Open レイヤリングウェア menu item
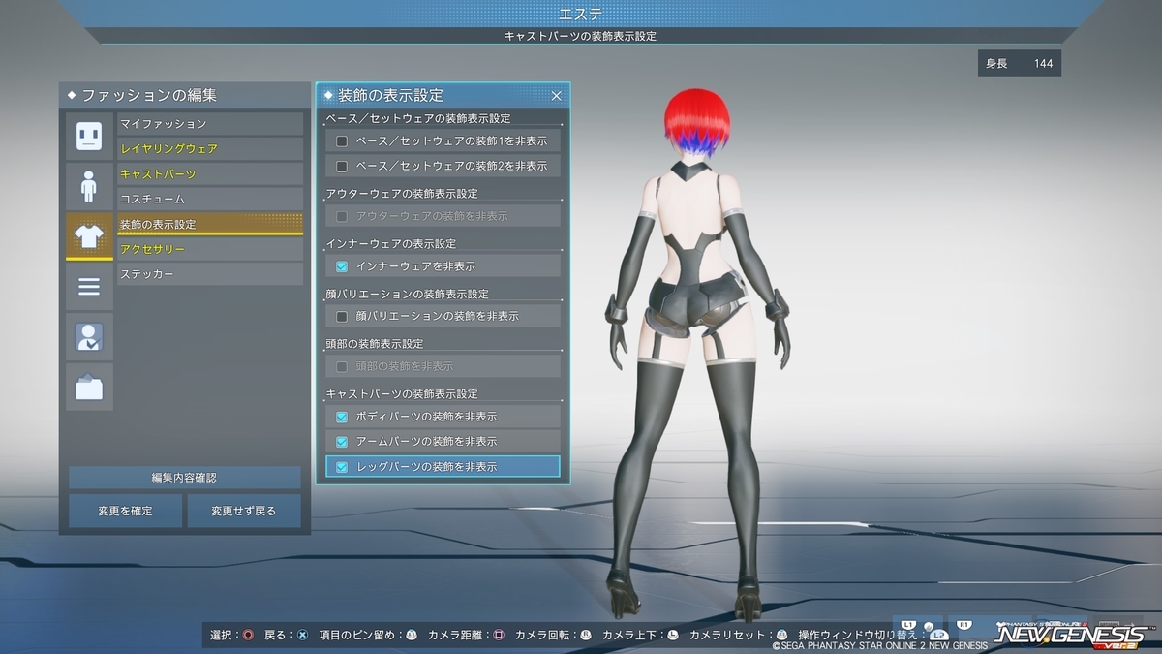1162x654 pixels. click(210, 149)
